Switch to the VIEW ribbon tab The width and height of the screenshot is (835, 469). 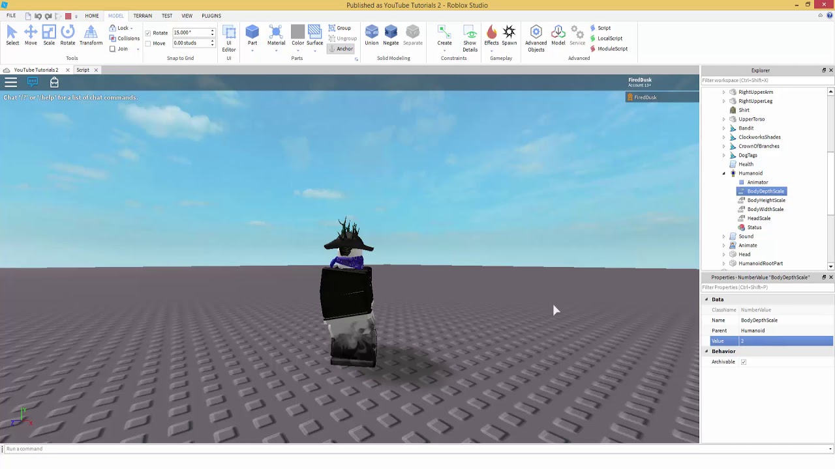click(187, 16)
